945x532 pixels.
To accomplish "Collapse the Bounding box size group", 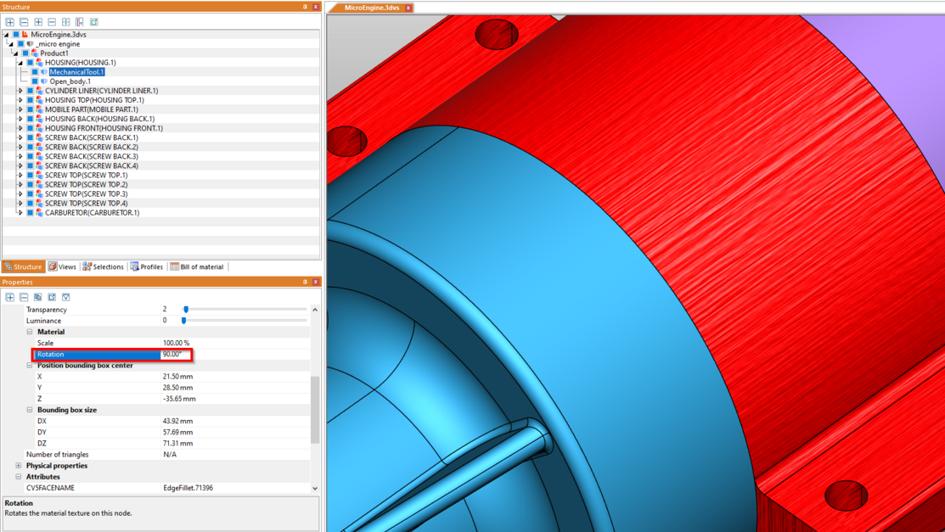I will click(30, 410).
